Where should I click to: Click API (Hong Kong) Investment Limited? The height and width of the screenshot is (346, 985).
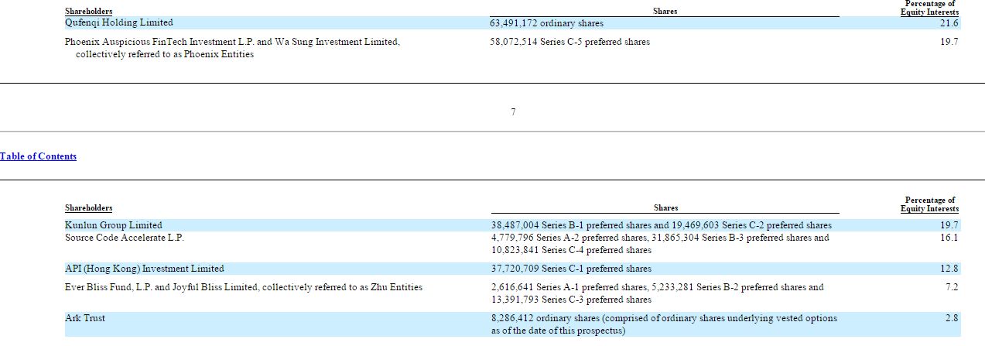point(145,269)
